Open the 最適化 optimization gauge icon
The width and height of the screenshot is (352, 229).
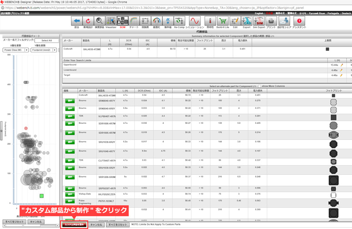pos(156,21)
